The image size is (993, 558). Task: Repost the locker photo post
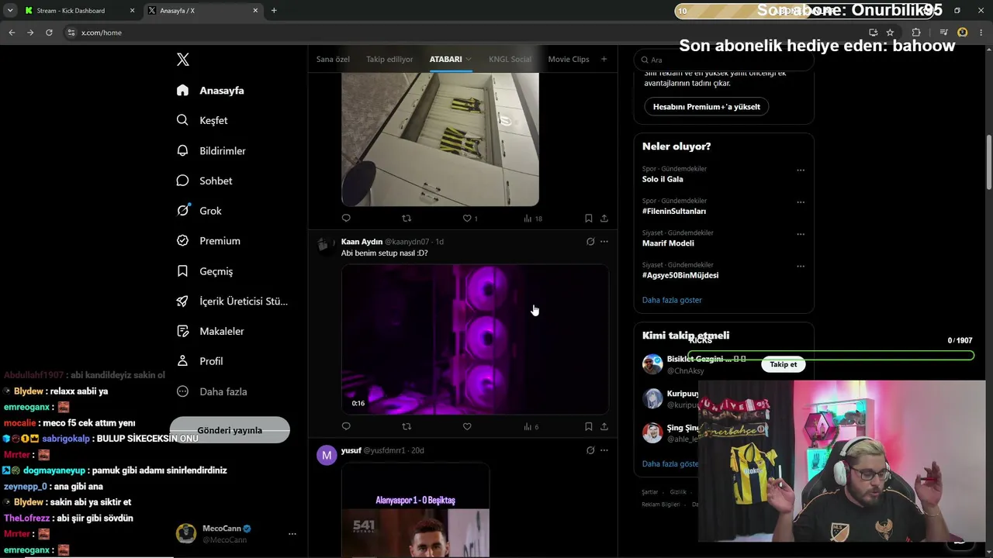(407, 219)
